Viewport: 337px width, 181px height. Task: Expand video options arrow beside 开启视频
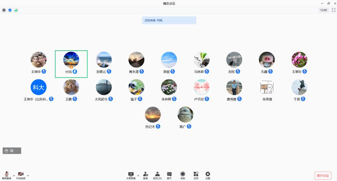pyautogui.click(x=28, y=175)
